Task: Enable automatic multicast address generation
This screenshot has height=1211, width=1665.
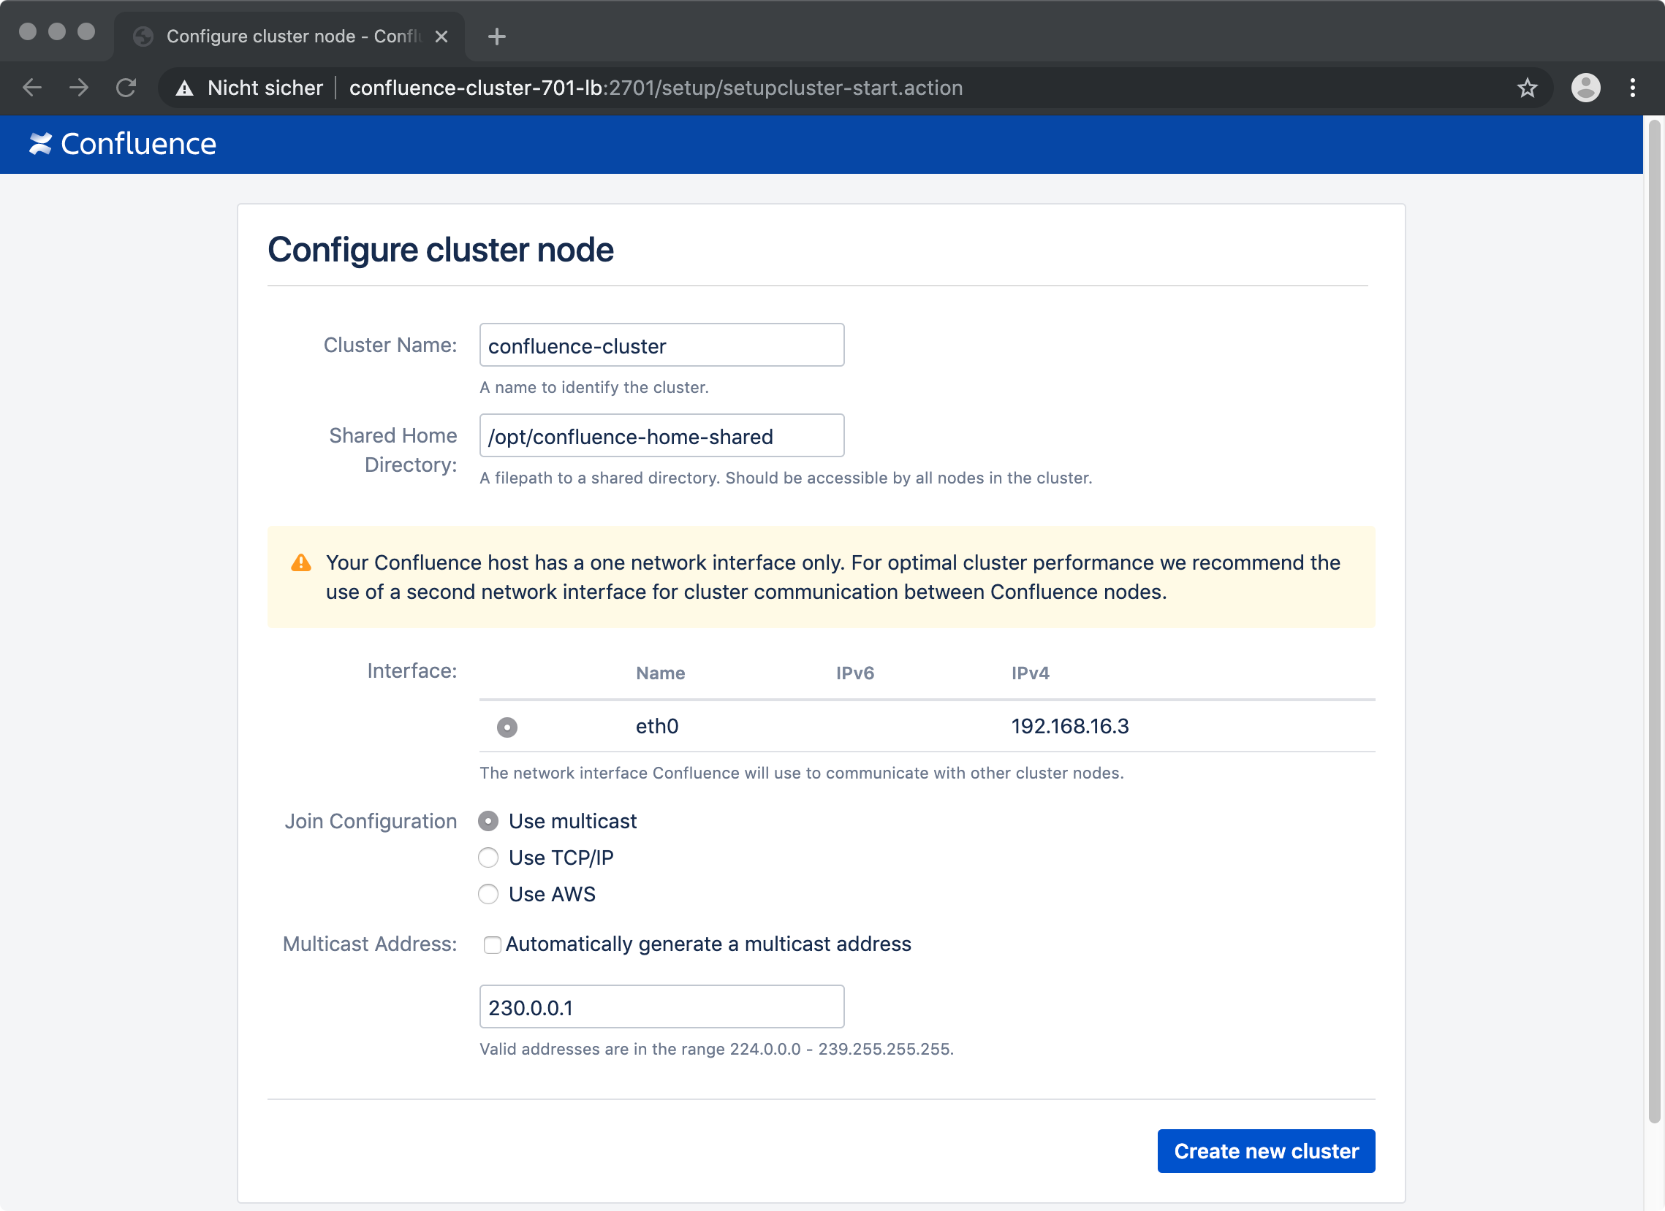Action: pyautogui.click(x=493, y=944)
